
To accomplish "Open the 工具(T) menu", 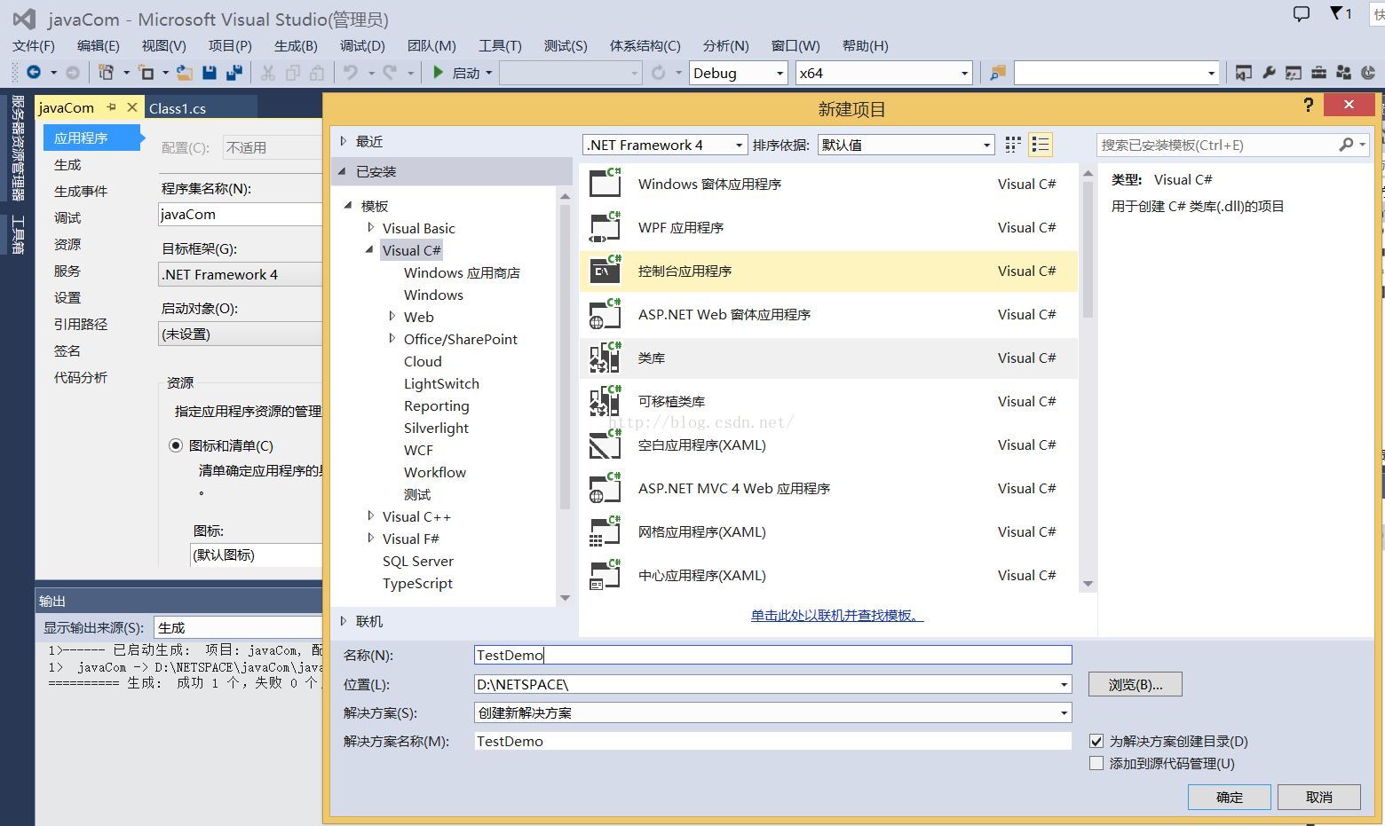I will 500,45.
